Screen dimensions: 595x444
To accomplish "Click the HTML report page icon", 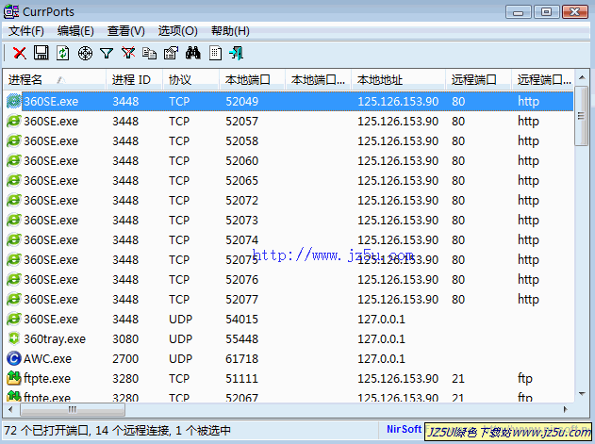I will coord(215,53).
